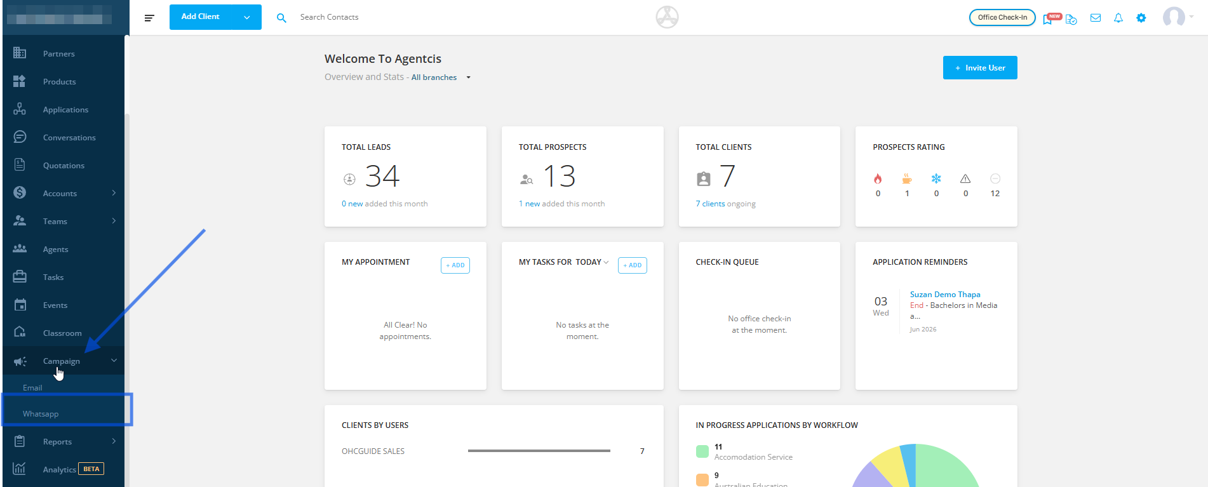This screenshot has width=1208, height=487.
Task: Click the Total Leads count 34
Action: pos(382,177)
